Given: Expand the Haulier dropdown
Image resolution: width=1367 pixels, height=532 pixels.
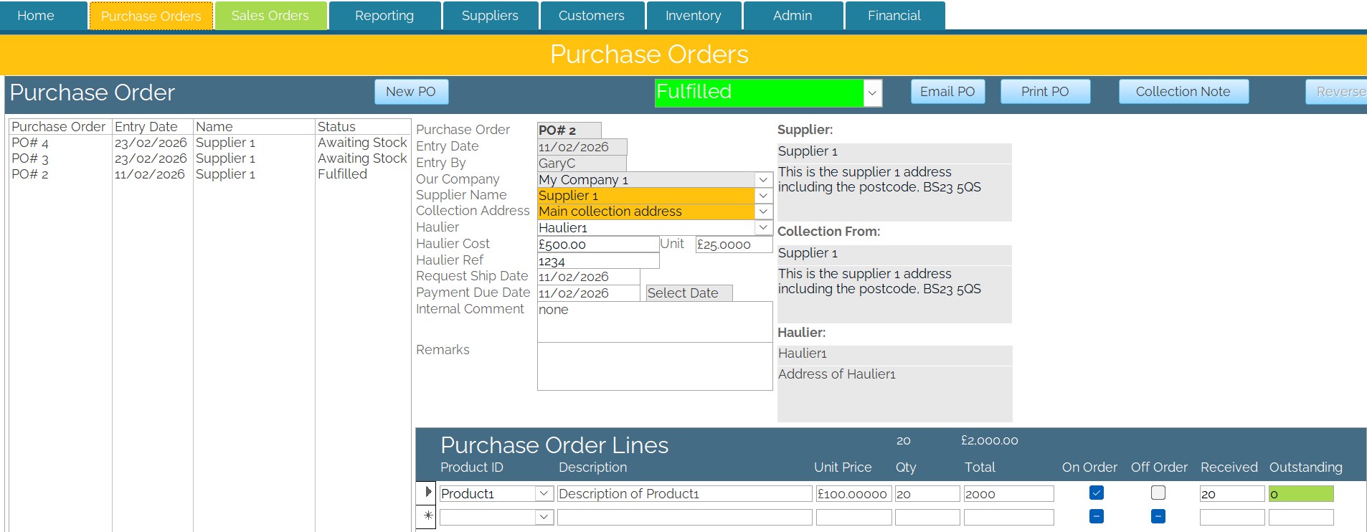Looking at the screenshot, I should 763,227.
